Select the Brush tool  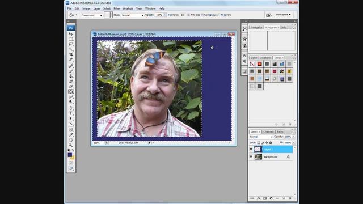click(x=71, y=71)
